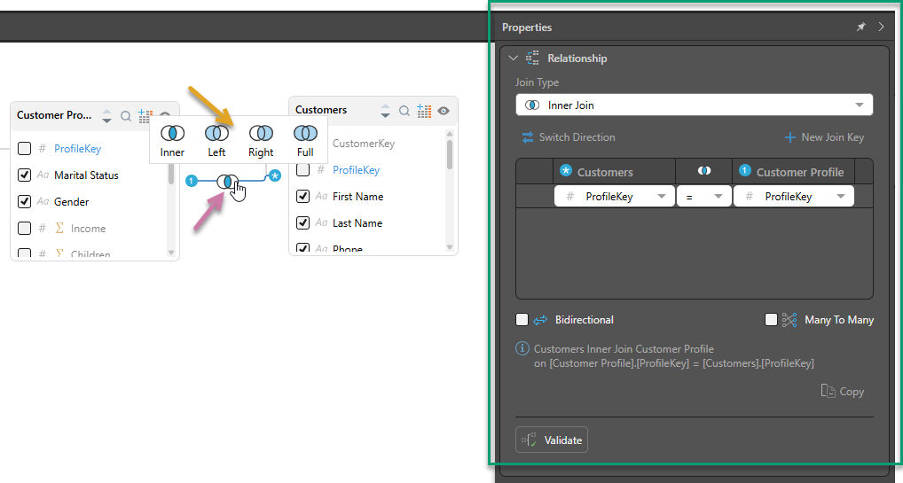Screen dimensions: 903x483
Task: Select the Left join icon in popup
Action: (x=216, y=134)
